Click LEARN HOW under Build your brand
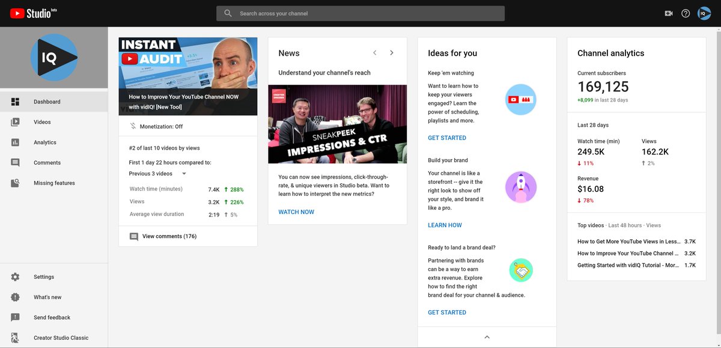 click(x=445, y=225)
